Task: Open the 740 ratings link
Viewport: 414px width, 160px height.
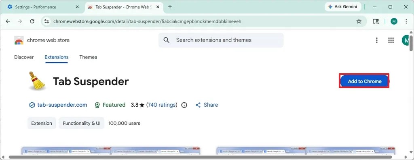Action: point(162,105)
